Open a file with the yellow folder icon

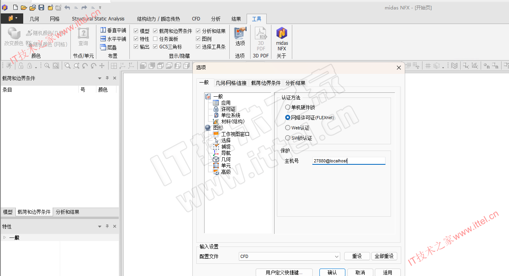click(x=24, y=7)
